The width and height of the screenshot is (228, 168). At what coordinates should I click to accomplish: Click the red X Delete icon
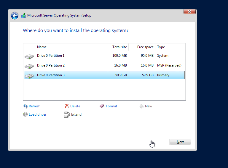point(67,106)
